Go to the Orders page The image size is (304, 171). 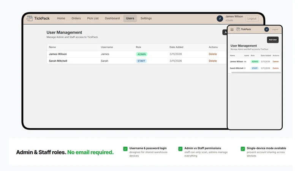pos(76,18)
